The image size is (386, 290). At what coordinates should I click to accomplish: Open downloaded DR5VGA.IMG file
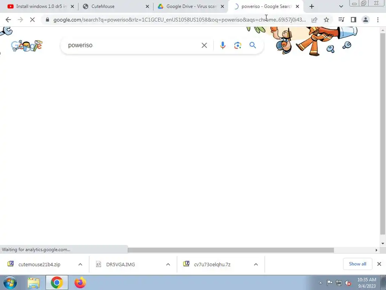tap(120, 264)
